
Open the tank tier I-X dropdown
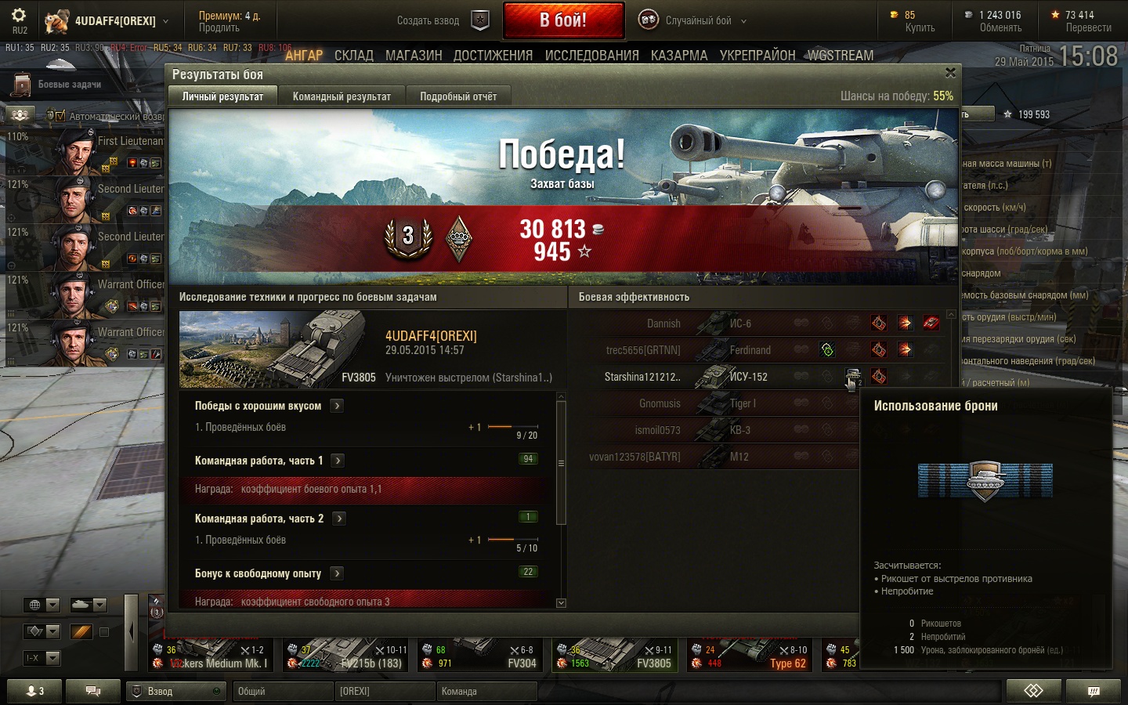point(42,658)
